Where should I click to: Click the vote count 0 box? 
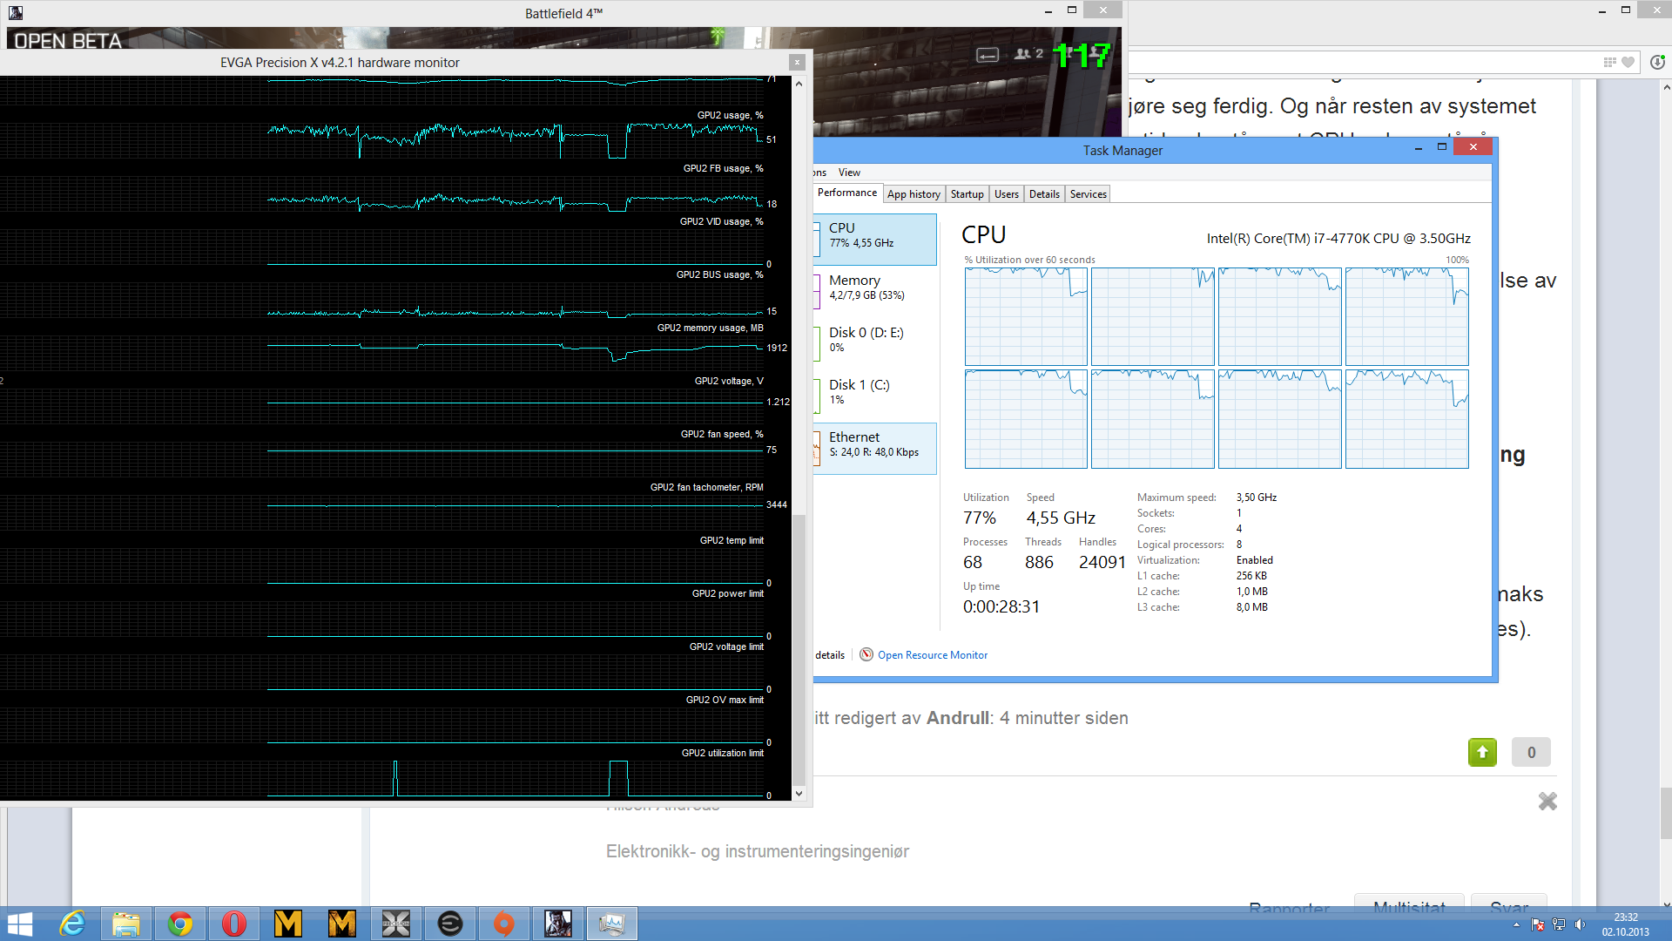(x=1531, y=752)
